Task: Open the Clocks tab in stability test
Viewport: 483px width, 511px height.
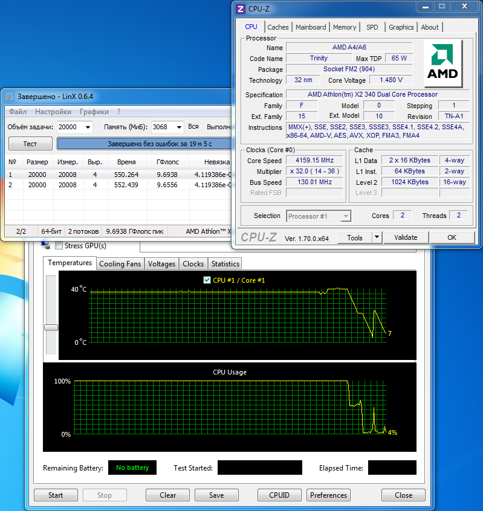Action: pyautogui.click(x=193, y=263)
